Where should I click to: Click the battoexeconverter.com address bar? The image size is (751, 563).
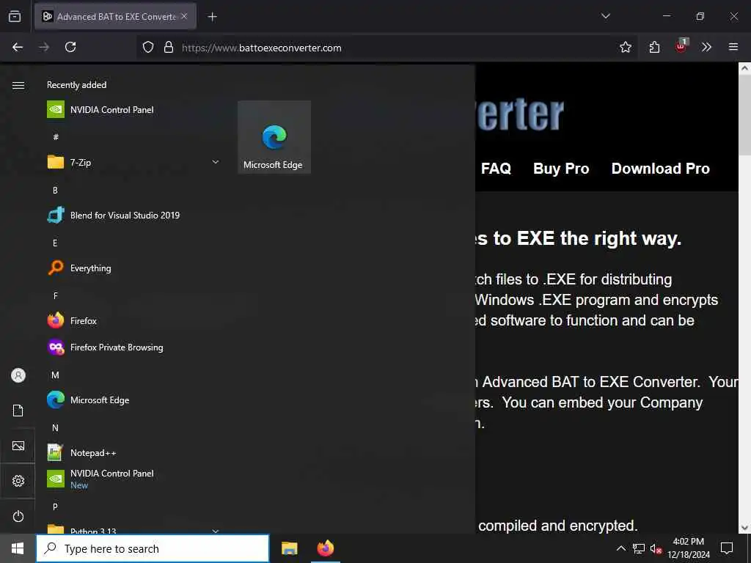click(x=388, y=48)
